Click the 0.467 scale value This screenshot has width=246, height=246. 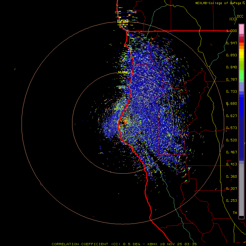click(x=232, y=152)
